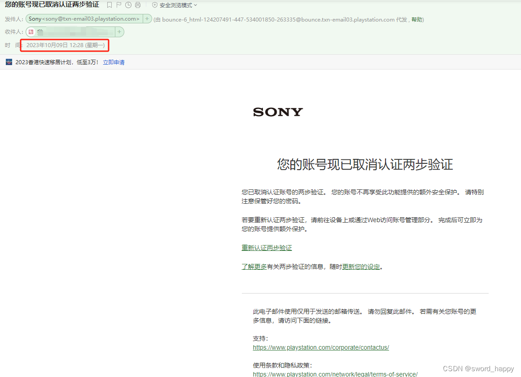Screen dimensions: 521x377
Task: Click the 2023香港快速移居计划 ad text
Action: [x=57, y=62]
